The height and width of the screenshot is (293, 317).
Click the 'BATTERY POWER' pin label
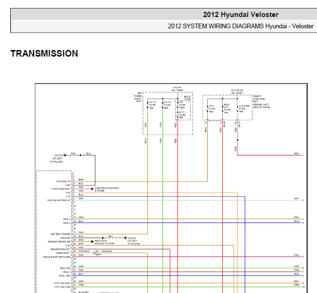tap(60, 234)
